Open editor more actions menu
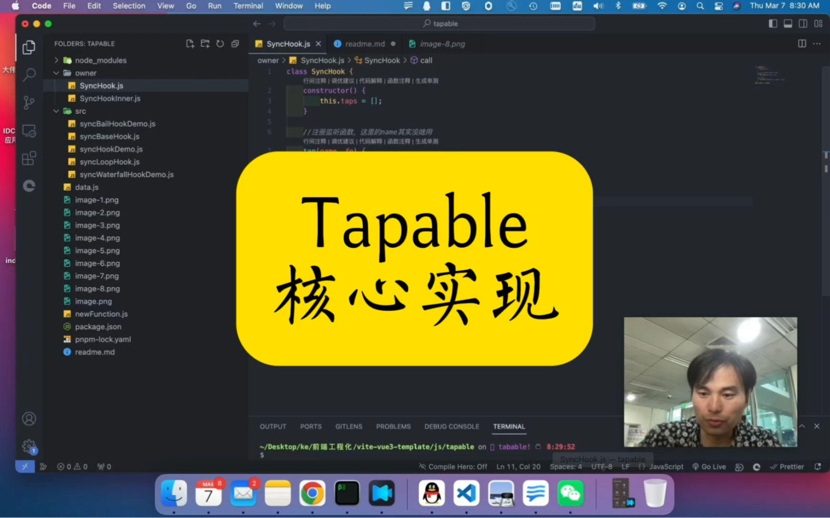830x518 pixels. point(817,44)
